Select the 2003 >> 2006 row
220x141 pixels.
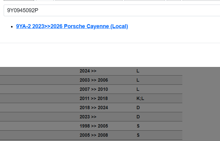point(93,80)
